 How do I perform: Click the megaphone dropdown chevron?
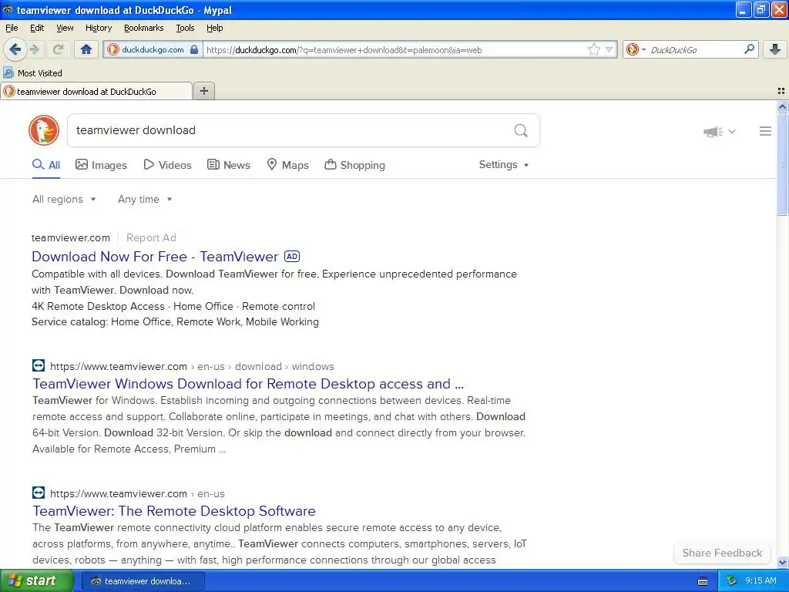coord(732,131)
